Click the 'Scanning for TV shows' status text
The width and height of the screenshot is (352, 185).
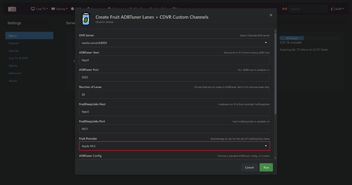(304, 49)
